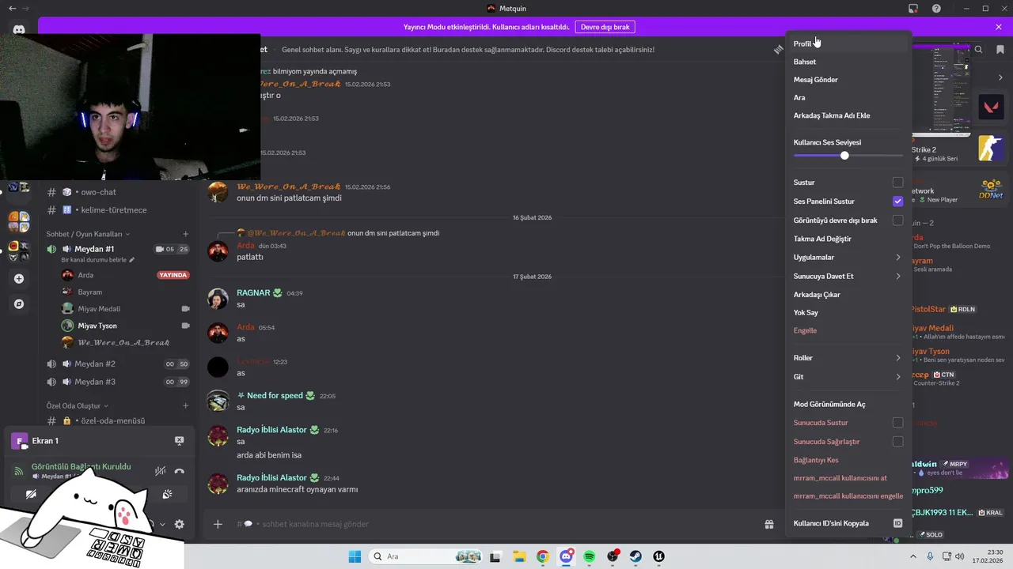Select Takma Ad Değiştir option
Image resolution: width=1013 pixels, height=569 pixels.
848,239
